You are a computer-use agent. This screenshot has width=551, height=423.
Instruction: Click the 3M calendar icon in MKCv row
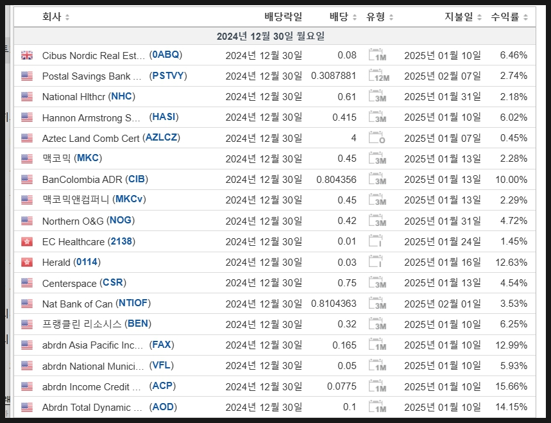pyautogui.click(x=377, y=200)
